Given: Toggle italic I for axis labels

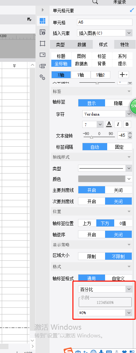Looking at the screenshot, I should [118, 124].
